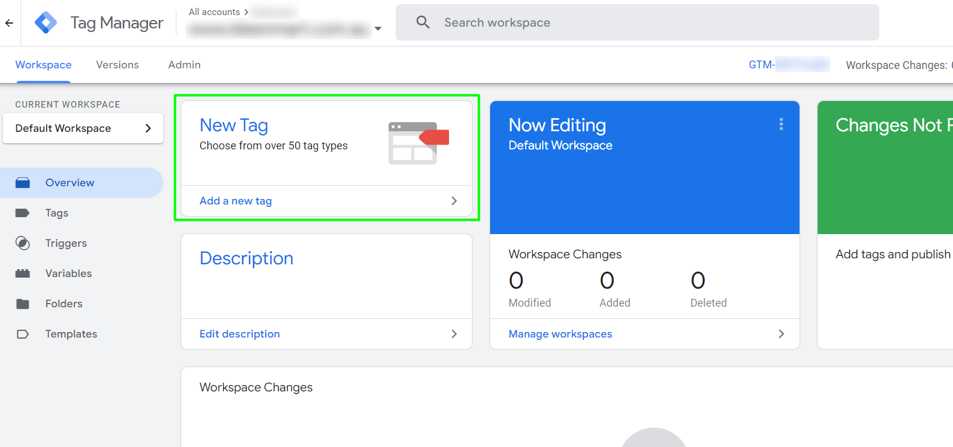
Task: Click the Tag Manager logo
Action: (46, 23)
